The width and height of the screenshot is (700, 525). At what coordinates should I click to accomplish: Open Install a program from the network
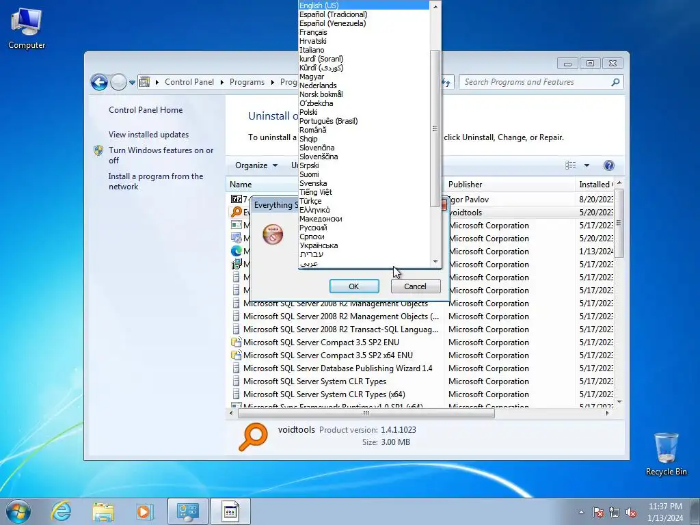pos(156,181)
